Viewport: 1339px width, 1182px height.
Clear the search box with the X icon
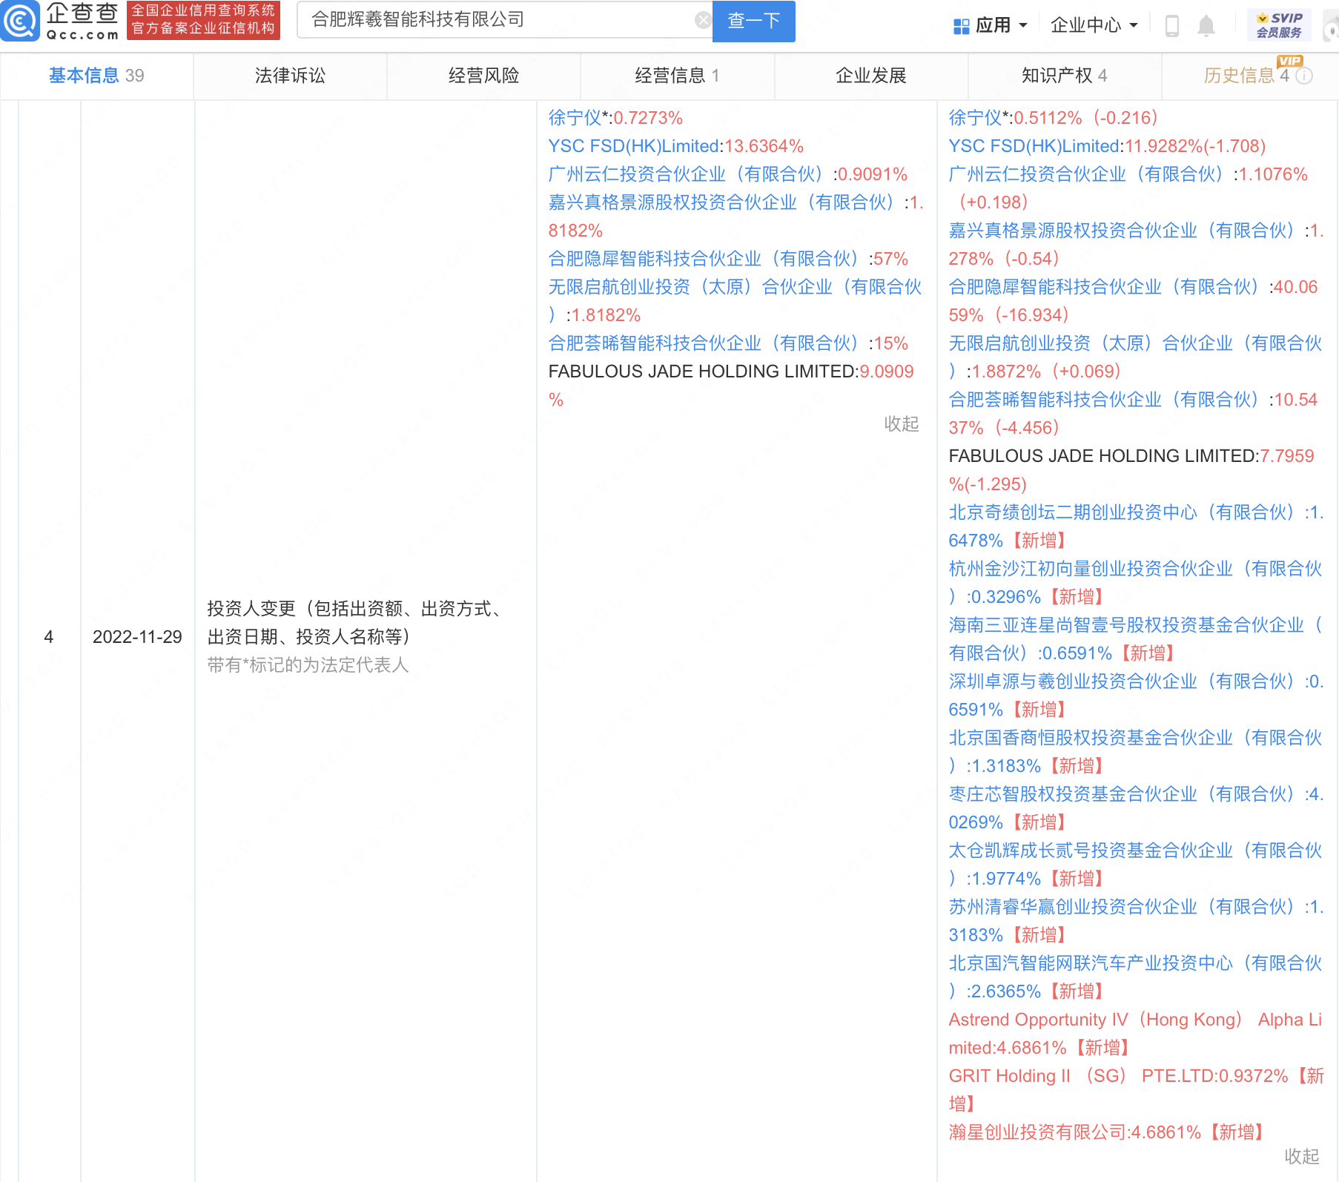tap(703, 20)
